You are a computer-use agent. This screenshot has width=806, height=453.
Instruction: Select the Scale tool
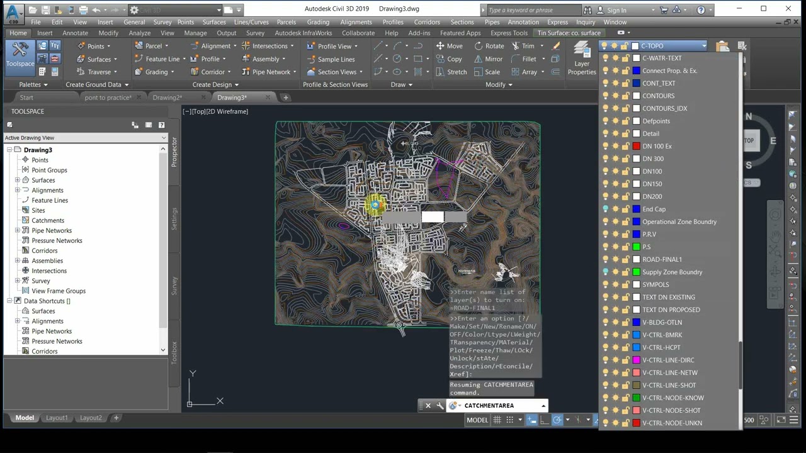[487, 72]
